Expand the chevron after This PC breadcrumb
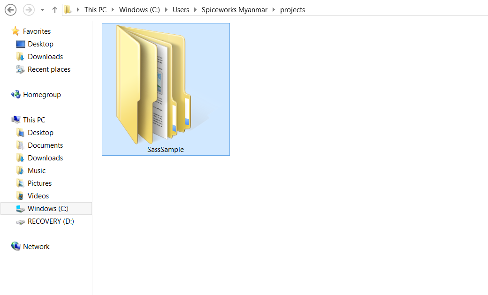The image size is (488, 295). [113, 10]
